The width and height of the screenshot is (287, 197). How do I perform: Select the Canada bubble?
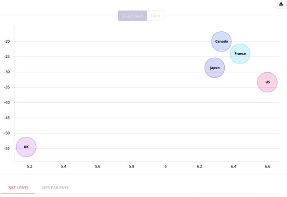pyautogui.click(x=222, y=41)
